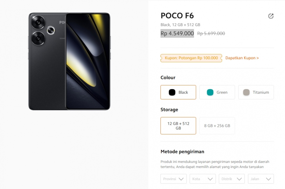Choose the 8 GB + 256 GB storage
285x189 pixels.
[x=217, y=126]
